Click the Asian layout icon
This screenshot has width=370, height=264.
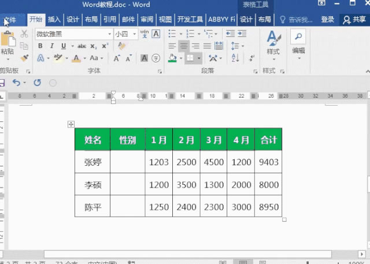coord(213,58)
